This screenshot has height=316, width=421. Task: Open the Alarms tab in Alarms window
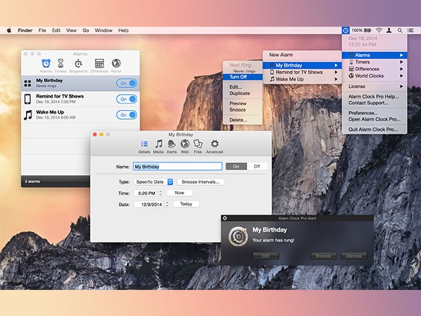point(46,65)
